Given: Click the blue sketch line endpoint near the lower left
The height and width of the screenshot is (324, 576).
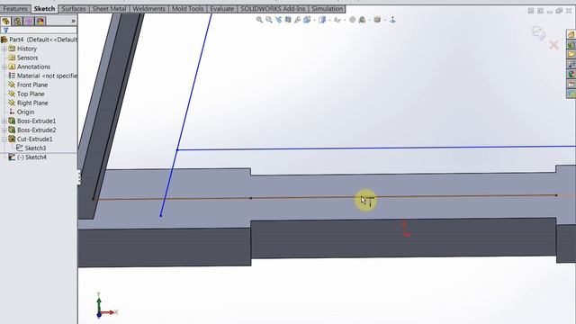Looking at the screenshot, I should click(161, 215).
